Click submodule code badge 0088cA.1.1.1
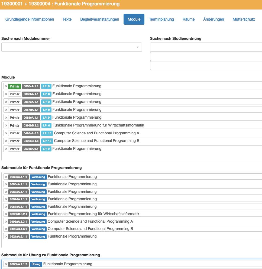262x269 pixels. coord(18,207)
